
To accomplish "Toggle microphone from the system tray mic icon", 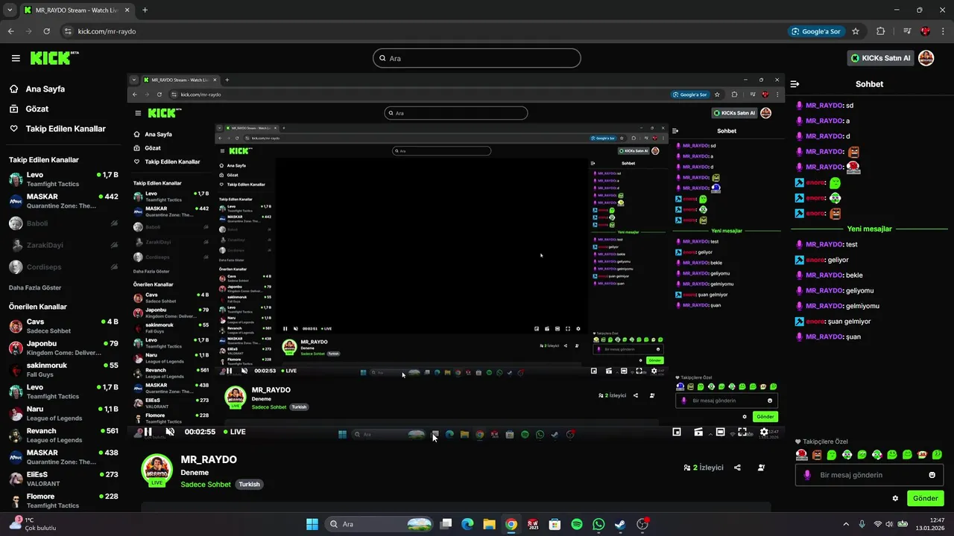I will (862, 524).
